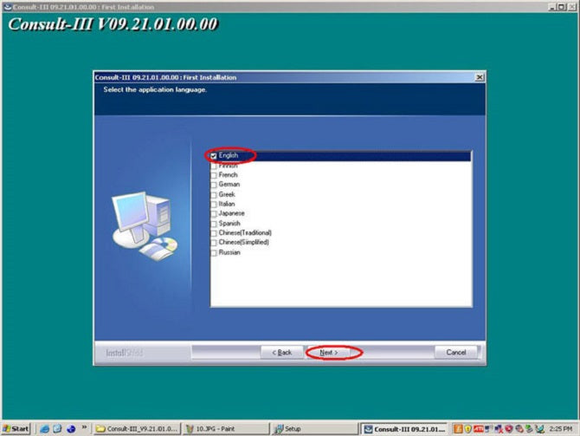Activate Consult-III 09.21.01 taskbar button

click(x=404, y=429)
